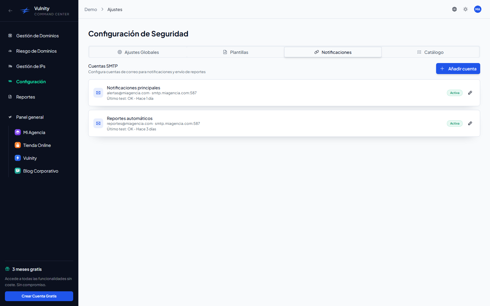Click the Configuración sidebar icon
The height and width of the screenshot is (306, 490).
click(x=10, y=81)
